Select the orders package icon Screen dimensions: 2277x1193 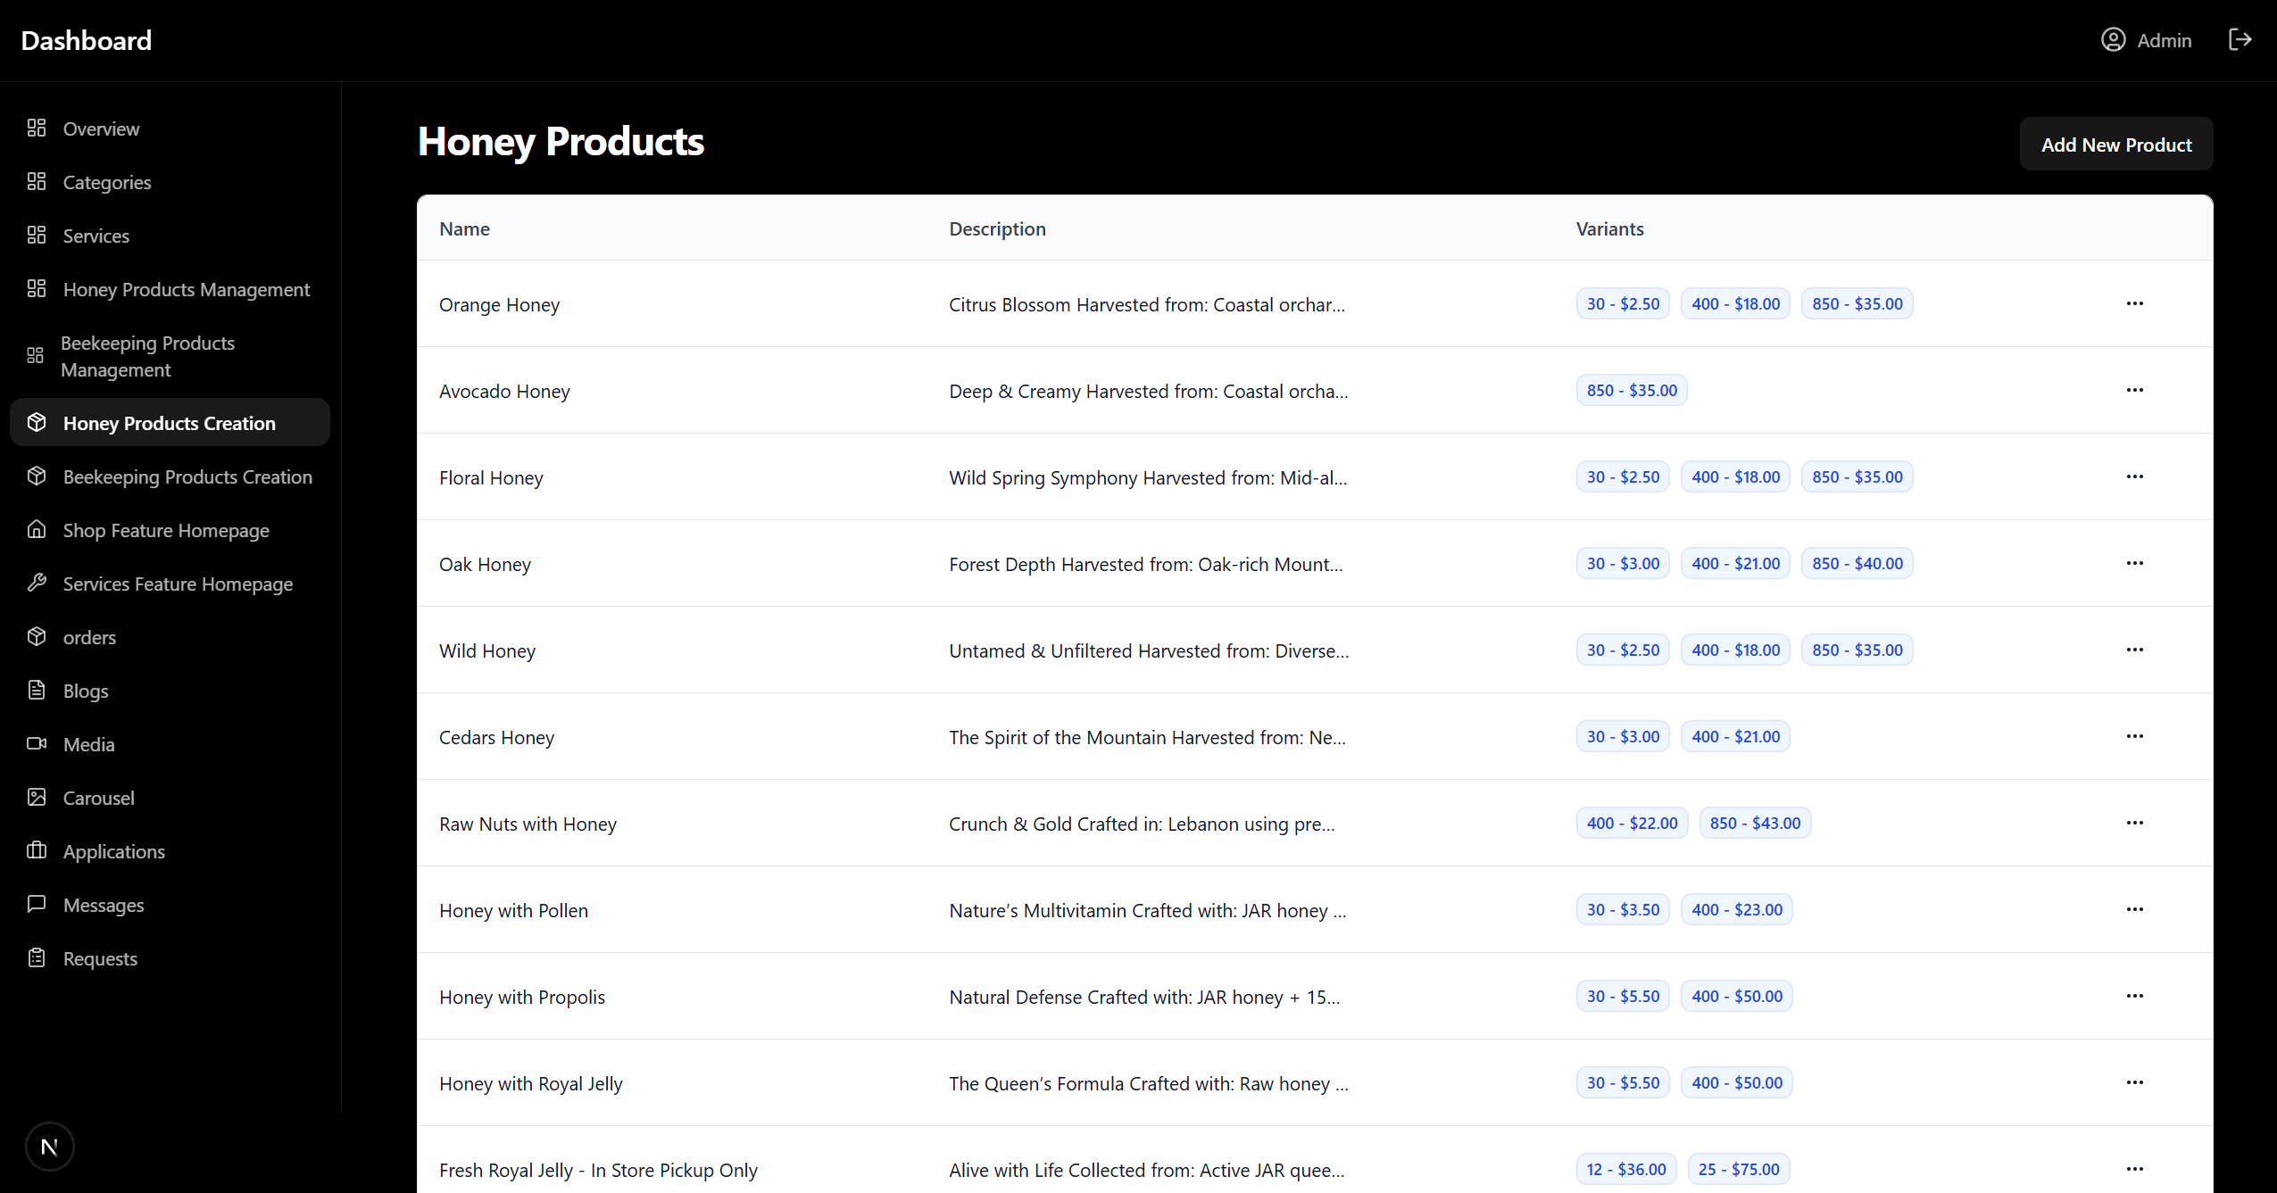click(37, 636)
